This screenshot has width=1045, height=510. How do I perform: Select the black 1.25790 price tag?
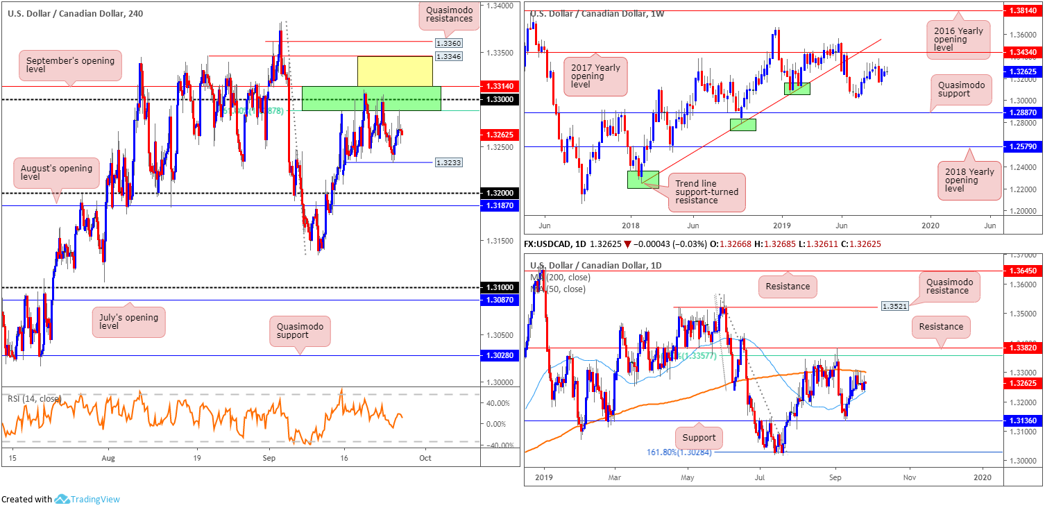click(x=1022, y=146)
